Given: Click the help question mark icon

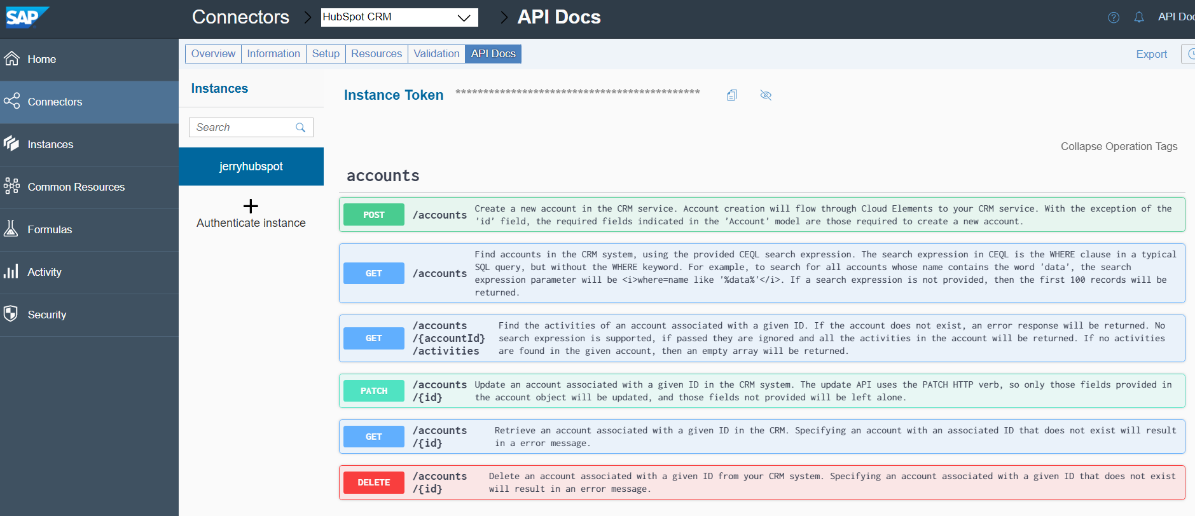Looking at the screenshot, I should pos(1113,17).
